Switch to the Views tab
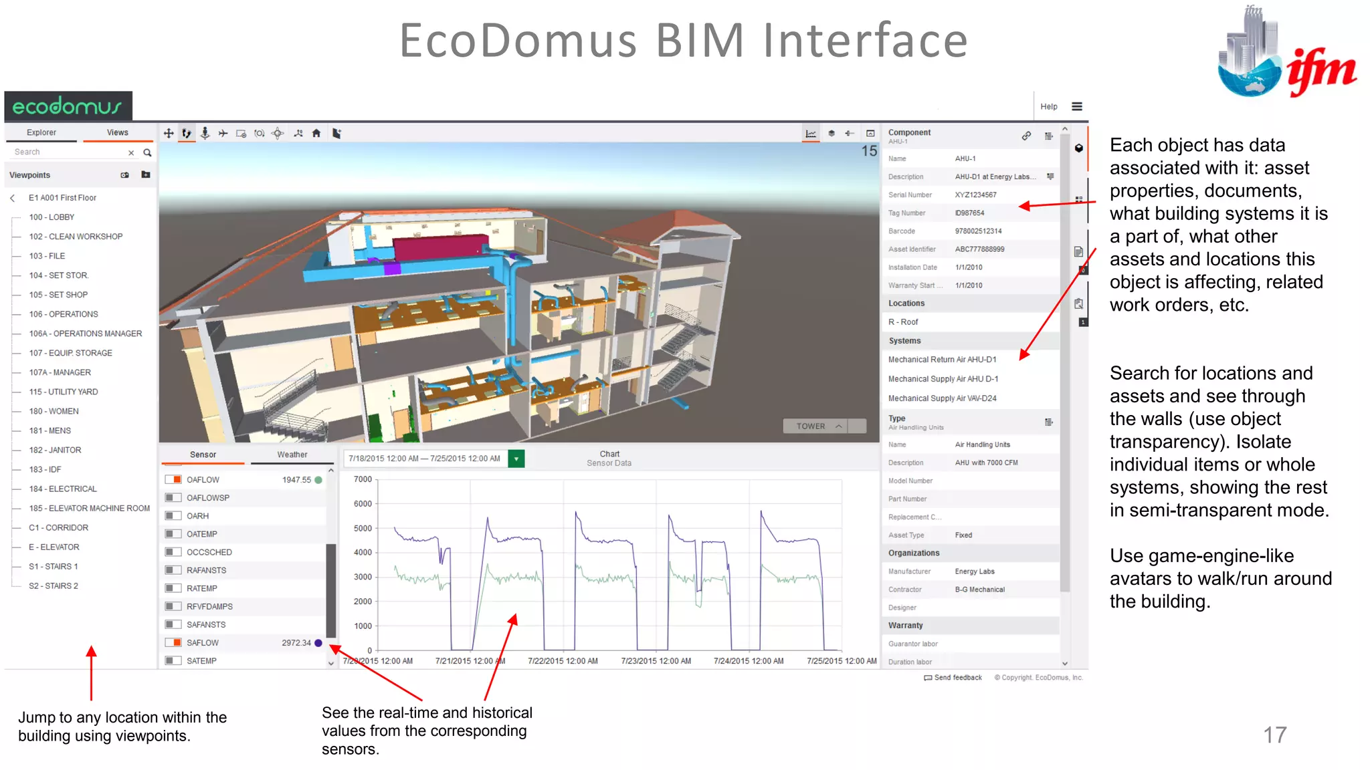This screenshot has height=770, width=1370. [x=118, y=132]
